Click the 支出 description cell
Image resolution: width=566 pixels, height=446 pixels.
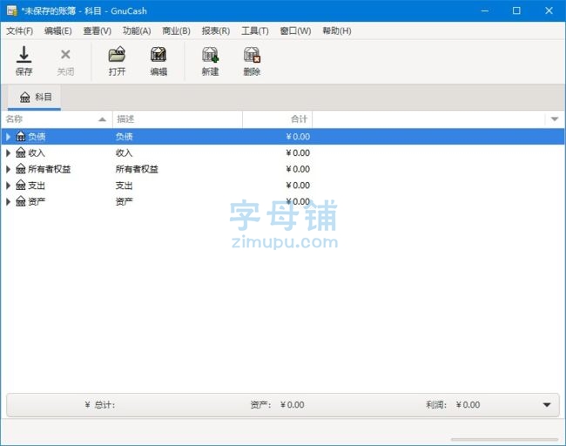125,186
